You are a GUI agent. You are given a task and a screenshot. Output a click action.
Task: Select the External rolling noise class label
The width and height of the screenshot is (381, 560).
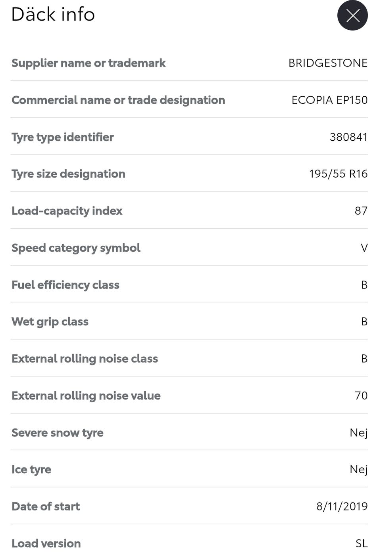point(85,359)
